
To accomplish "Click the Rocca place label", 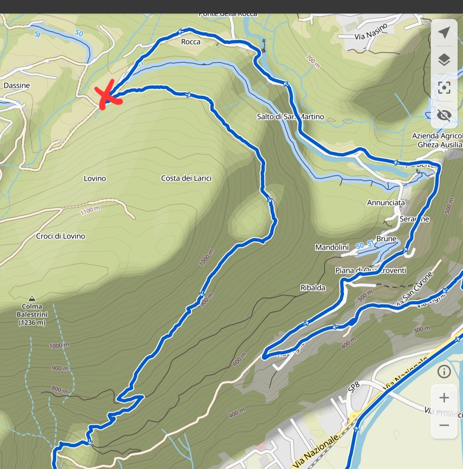I will click(x=191, y=42).
